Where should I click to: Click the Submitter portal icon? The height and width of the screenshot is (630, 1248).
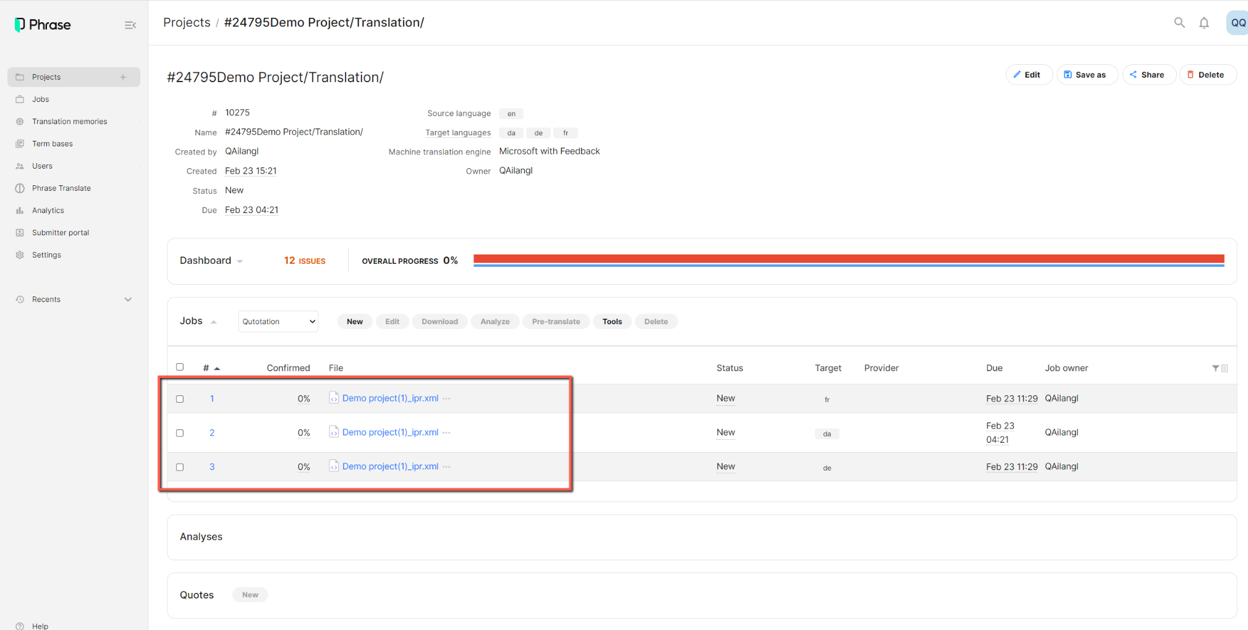20,233
